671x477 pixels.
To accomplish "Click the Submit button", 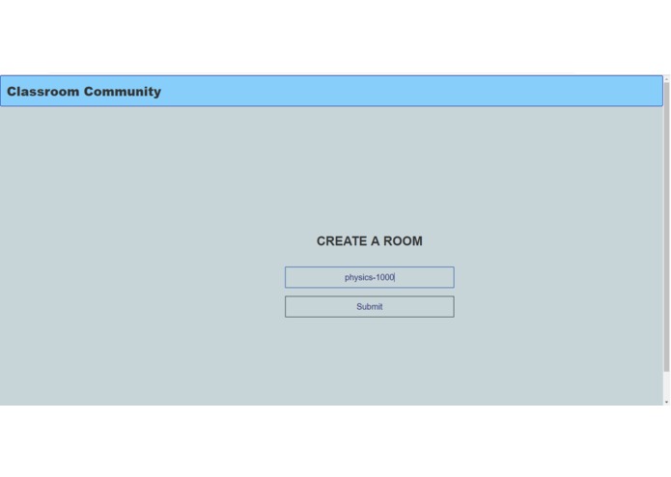I will [370, 307].
